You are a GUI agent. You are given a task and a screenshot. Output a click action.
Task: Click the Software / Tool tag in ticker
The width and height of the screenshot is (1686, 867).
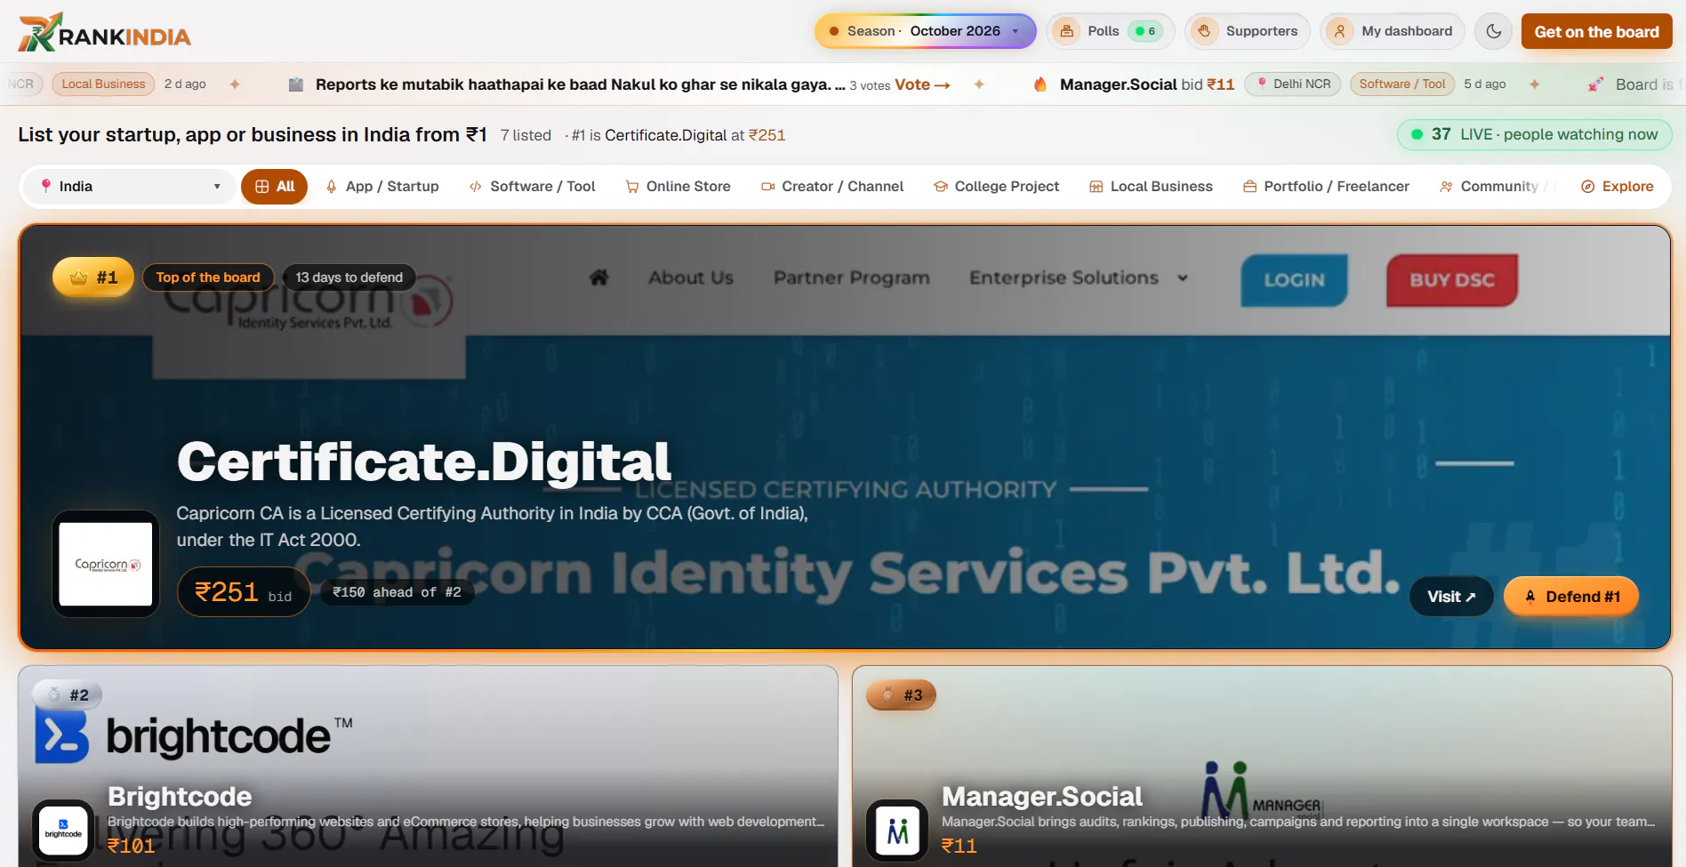coord(1402,84)
